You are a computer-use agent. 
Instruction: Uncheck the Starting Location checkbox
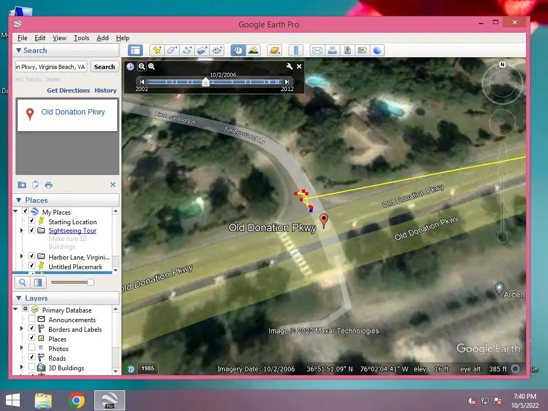click(32, 220)
